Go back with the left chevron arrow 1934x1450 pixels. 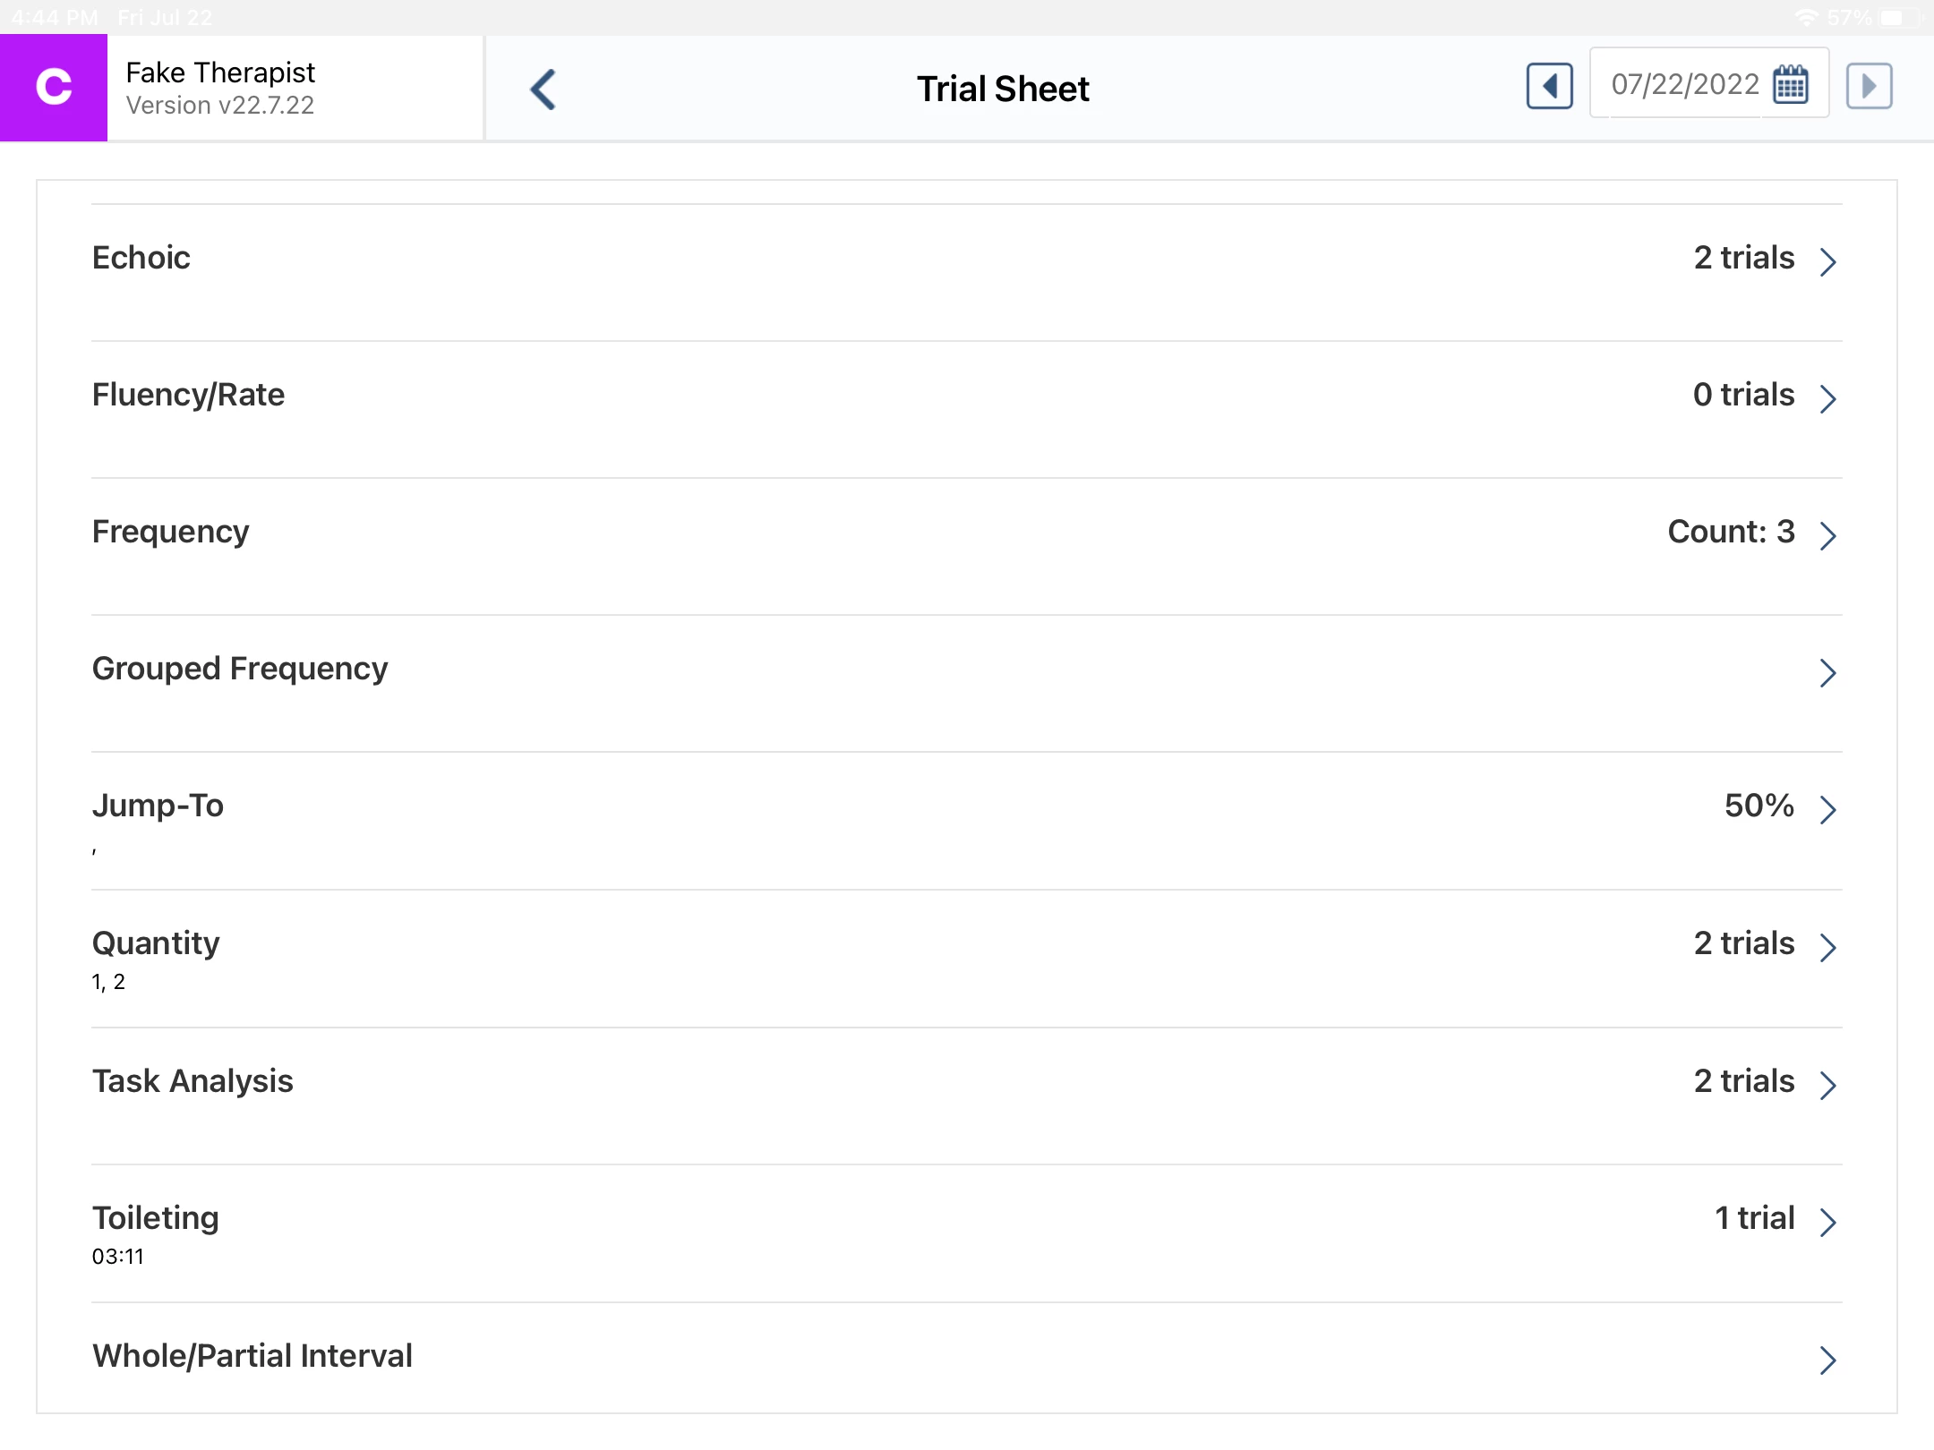click(x=543, y=90)
